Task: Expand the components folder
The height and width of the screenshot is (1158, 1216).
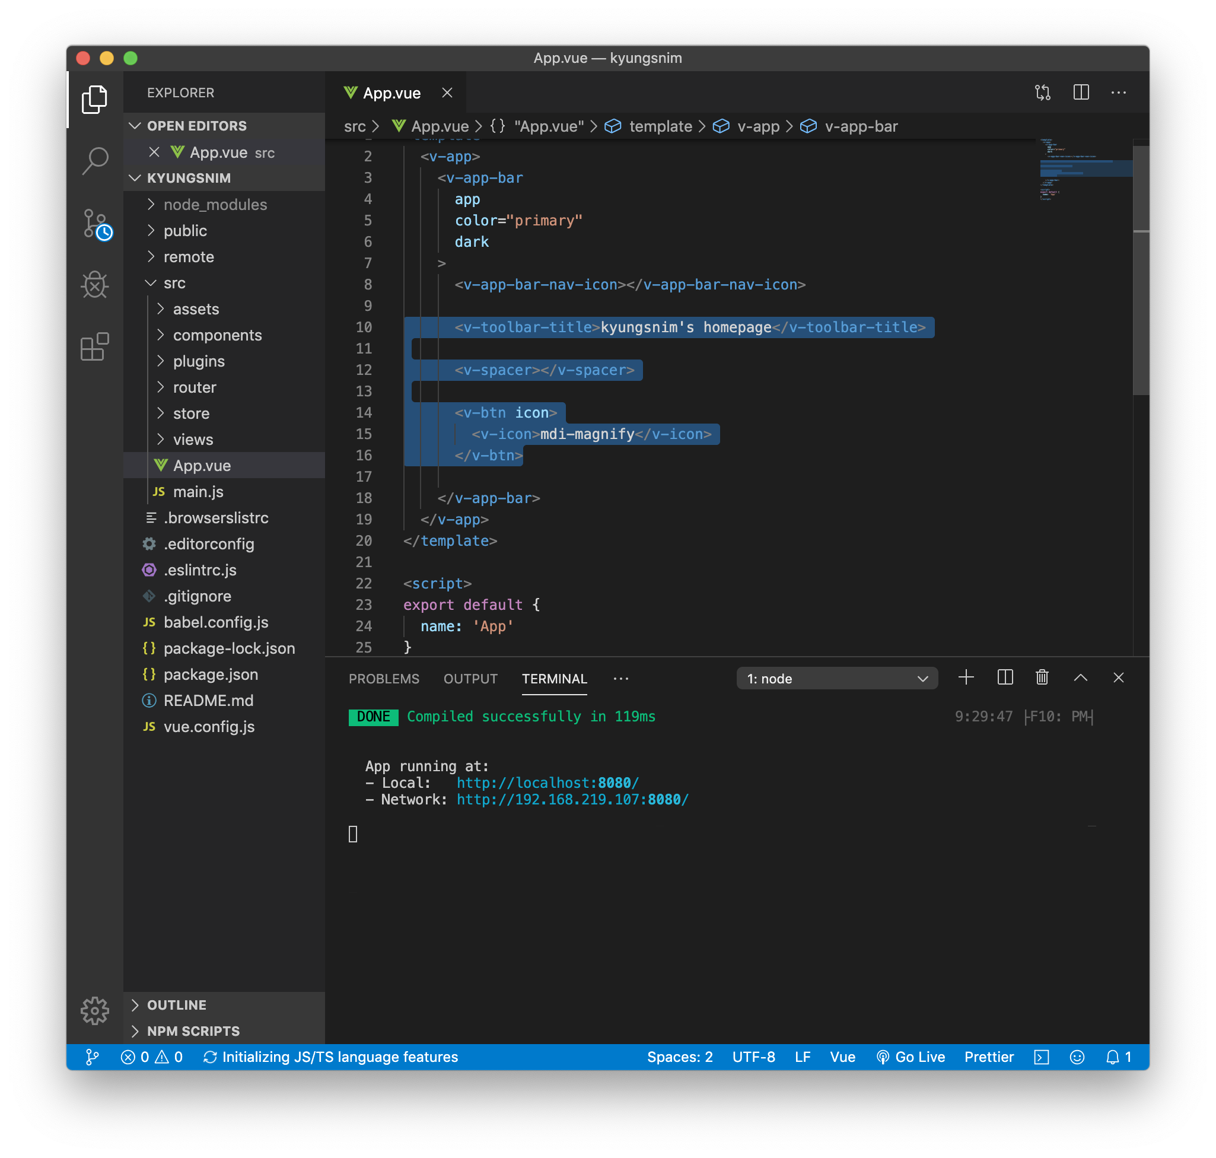Action: click(217, 335)
